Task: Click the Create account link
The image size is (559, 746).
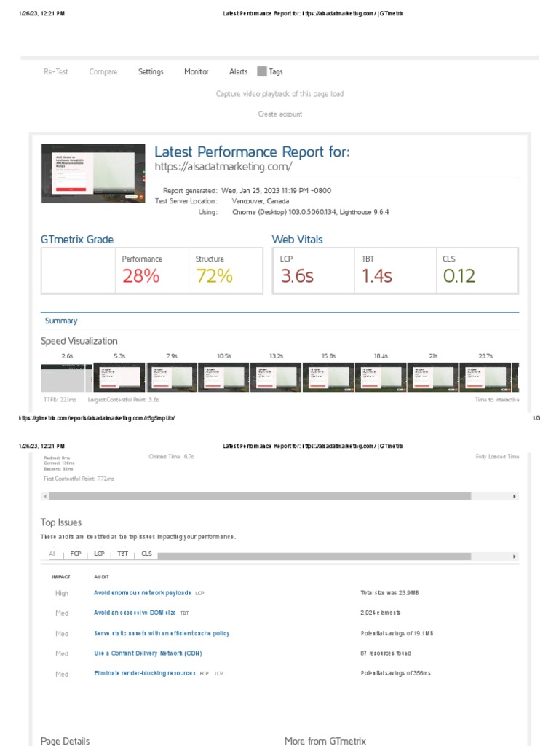Action: click(280, 114)
